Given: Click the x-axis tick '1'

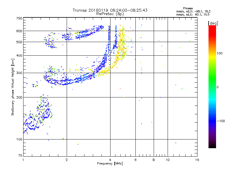Looking at the screenshot, I should pos(23,160).
